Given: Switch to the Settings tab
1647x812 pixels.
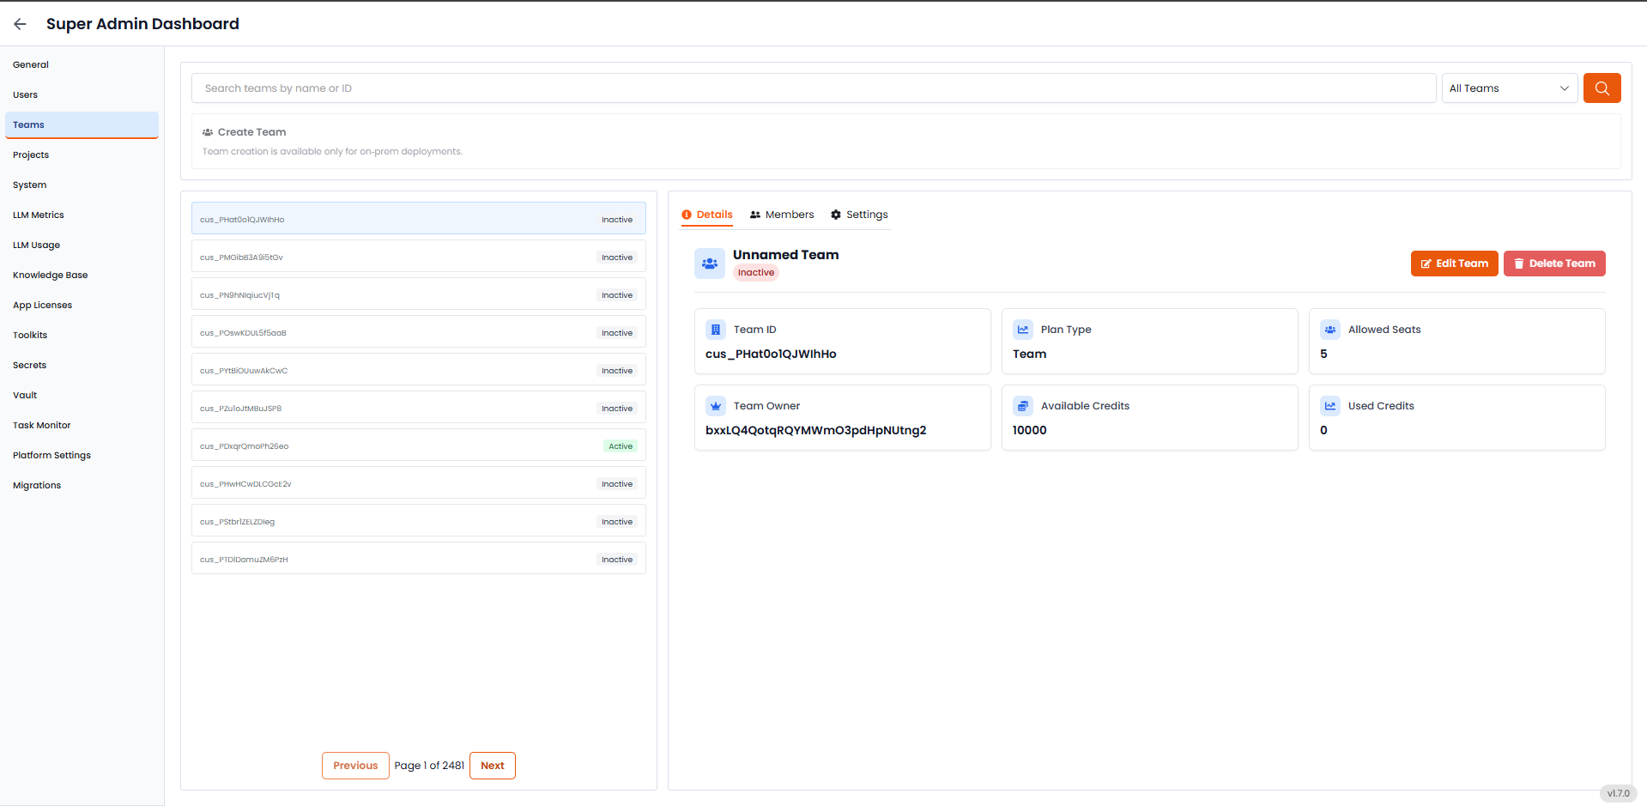Looking at the screenshot, I should (859, 215).
